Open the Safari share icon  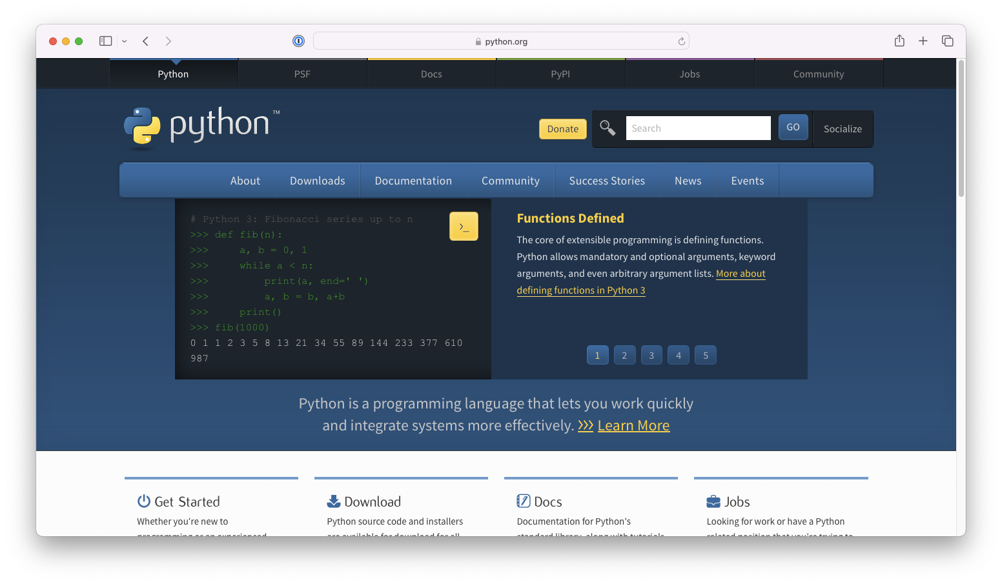click(899, 41)
